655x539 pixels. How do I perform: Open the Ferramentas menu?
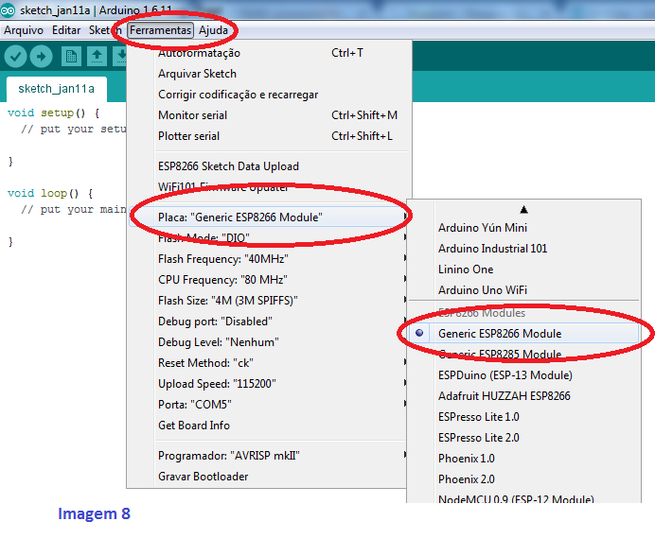point(160,30)
